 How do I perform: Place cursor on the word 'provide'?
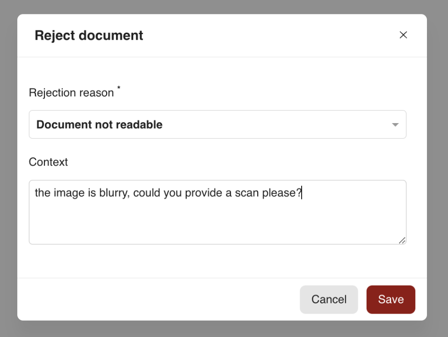pos(203,193)
